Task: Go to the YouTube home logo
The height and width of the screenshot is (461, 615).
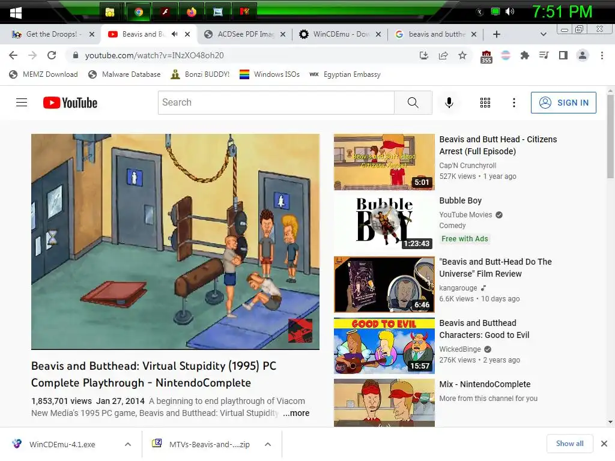Action: [70, 103]
